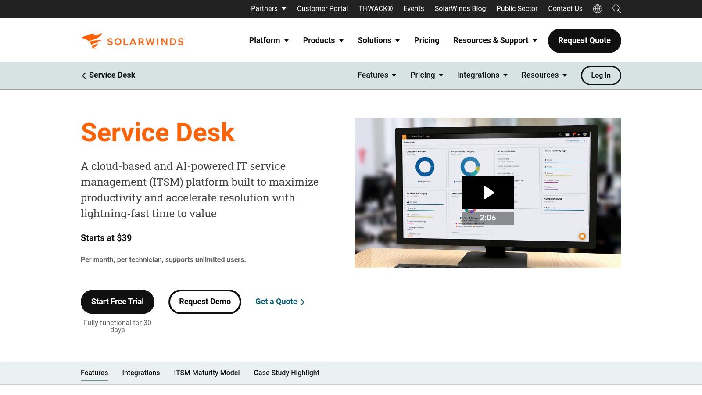The width and height of the screenshot is (702, 395).
Task: Open the THWACK community link
Action: tap(376, 9)
